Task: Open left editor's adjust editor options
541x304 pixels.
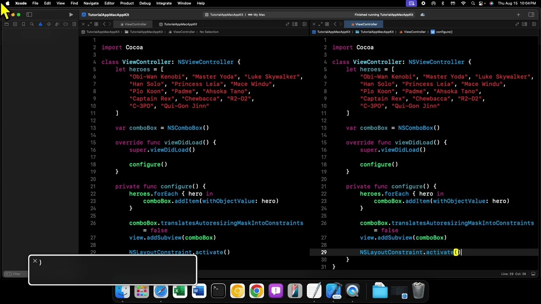Action: coord(295,24)
